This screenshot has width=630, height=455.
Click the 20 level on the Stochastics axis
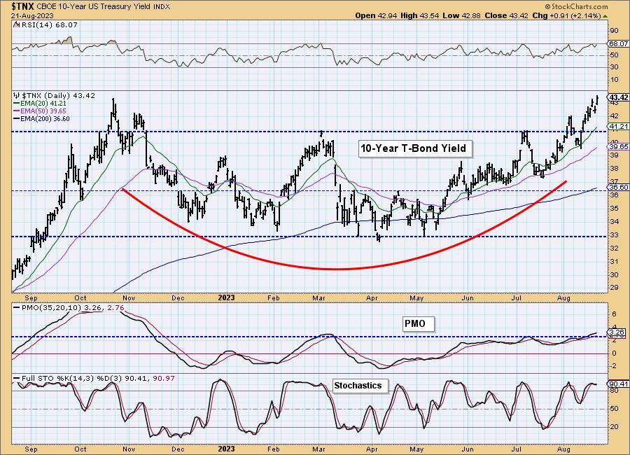coord(615,427)
